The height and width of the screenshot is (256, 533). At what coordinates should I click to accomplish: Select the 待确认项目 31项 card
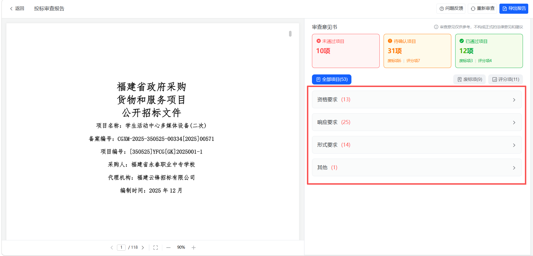(417, 51)
